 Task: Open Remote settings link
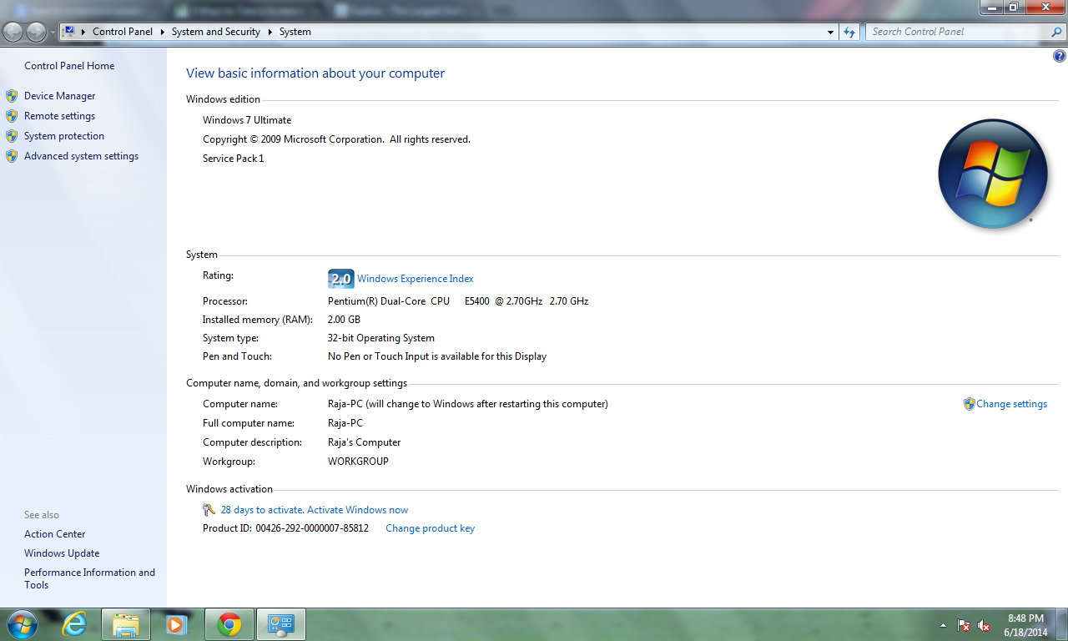point(59,116)
